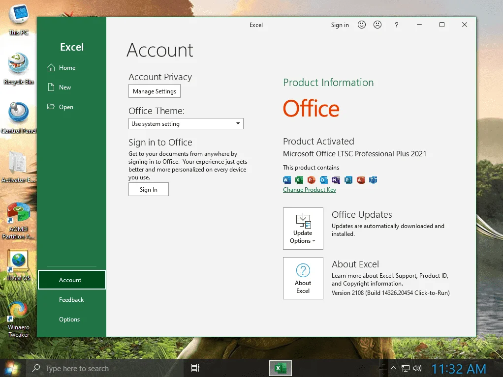Screen dimensions: 503x377
Task: Click the Access product icon
Action: [361, 180]
